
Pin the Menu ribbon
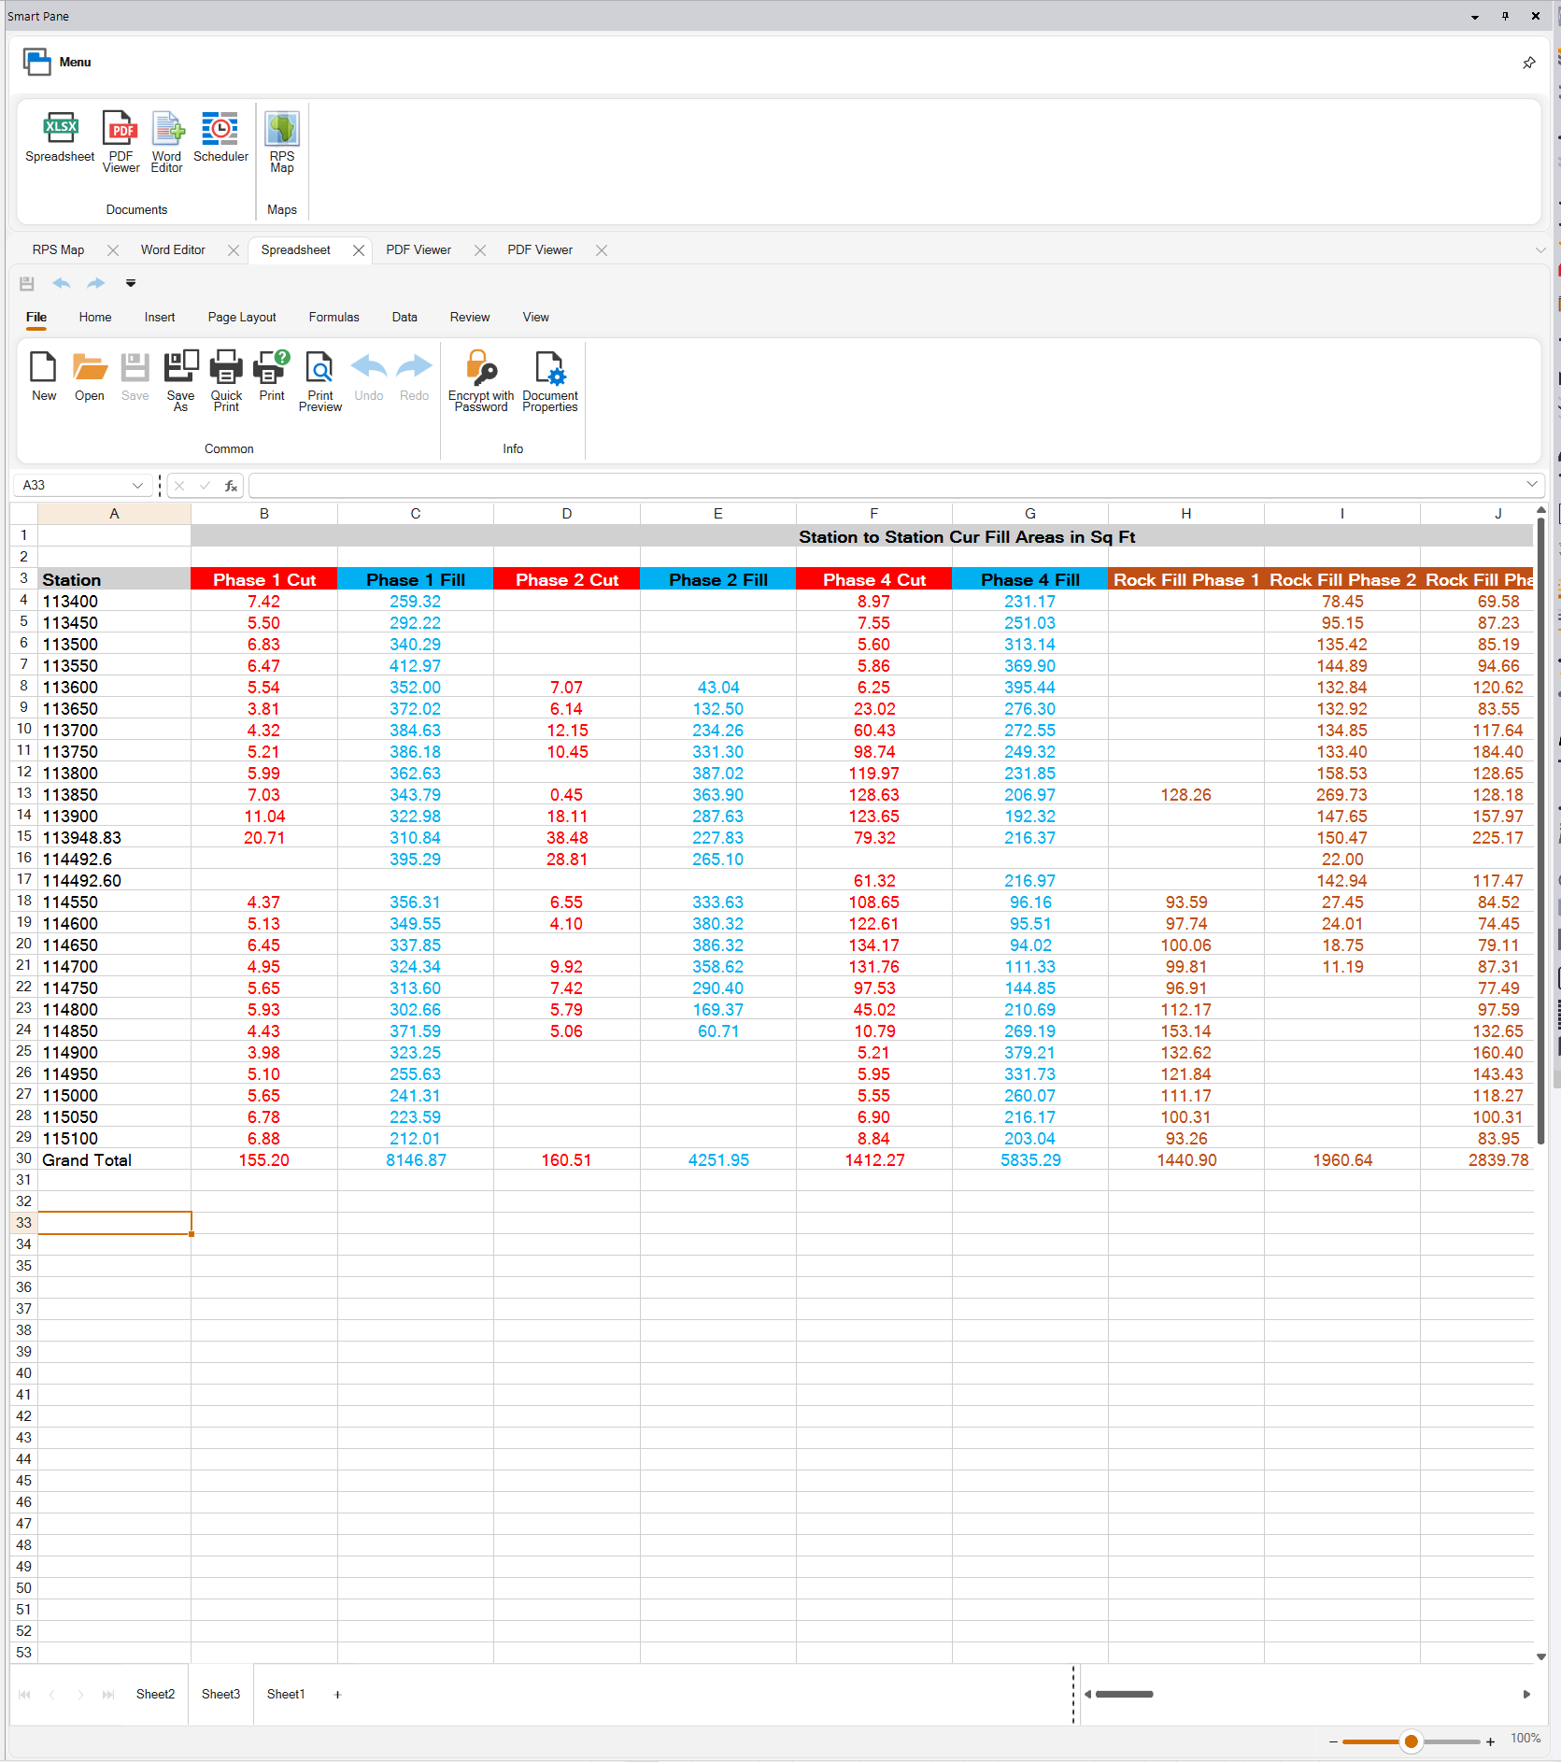pos(1528,63)
